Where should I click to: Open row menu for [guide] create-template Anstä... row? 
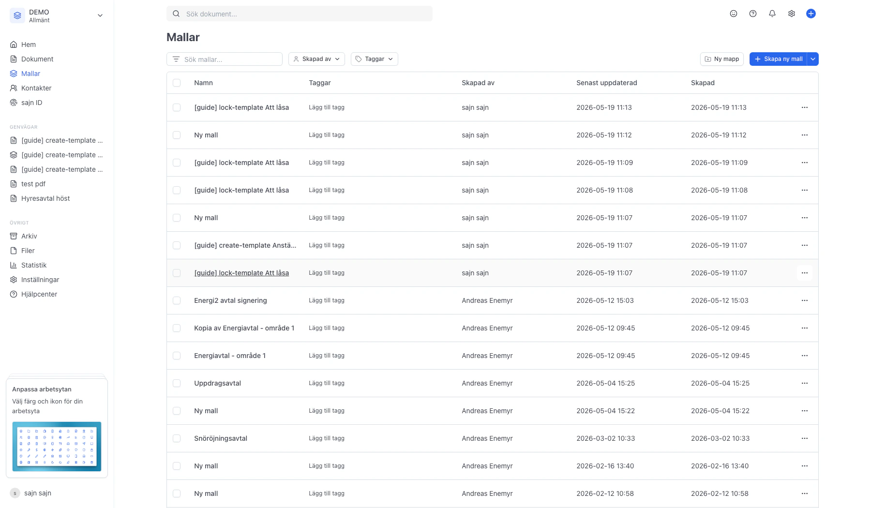point(805,245)
